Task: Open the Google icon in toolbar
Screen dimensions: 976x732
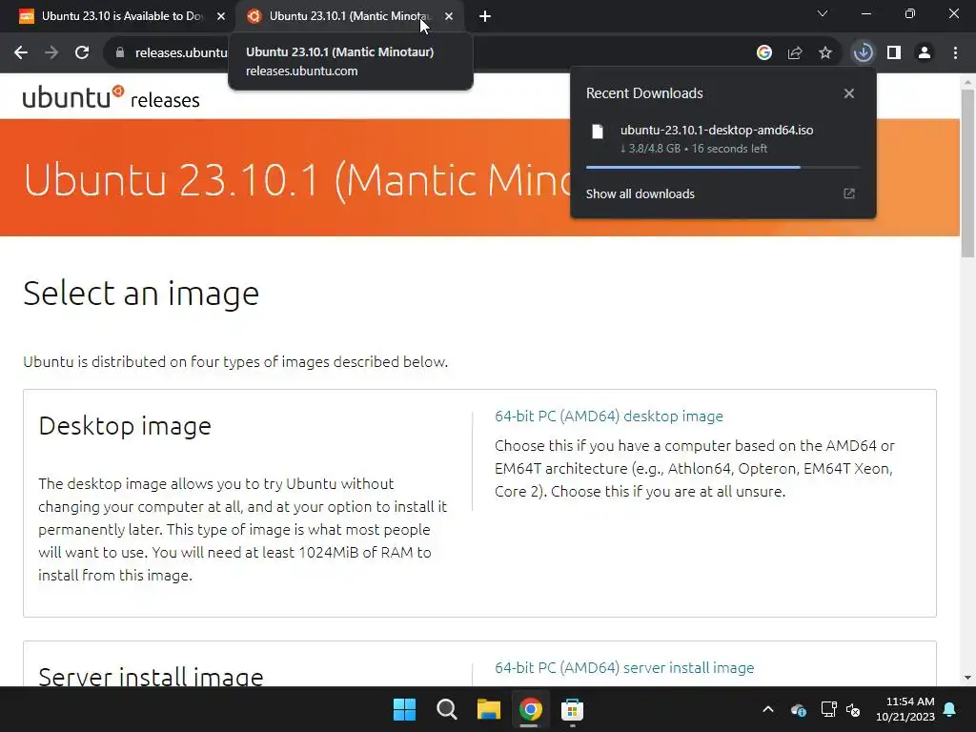Action: tap(764, 53)
